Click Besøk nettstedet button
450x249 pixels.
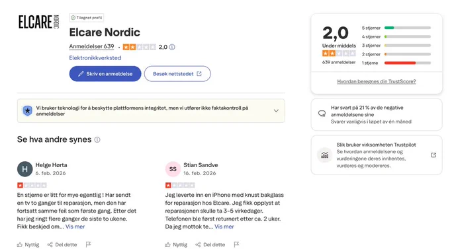pos(177,73)
